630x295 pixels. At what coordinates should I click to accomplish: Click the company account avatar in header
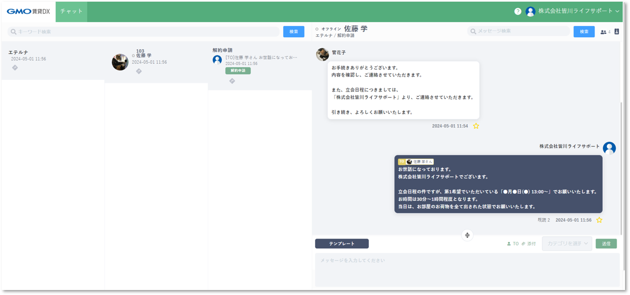531,11
